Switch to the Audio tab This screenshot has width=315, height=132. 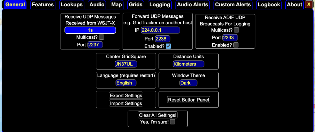97,5
